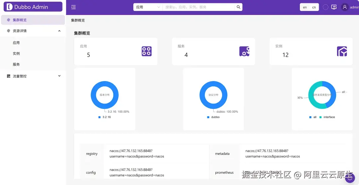
Task: Click the registry label cell
Action: click(x=92, y=154)
